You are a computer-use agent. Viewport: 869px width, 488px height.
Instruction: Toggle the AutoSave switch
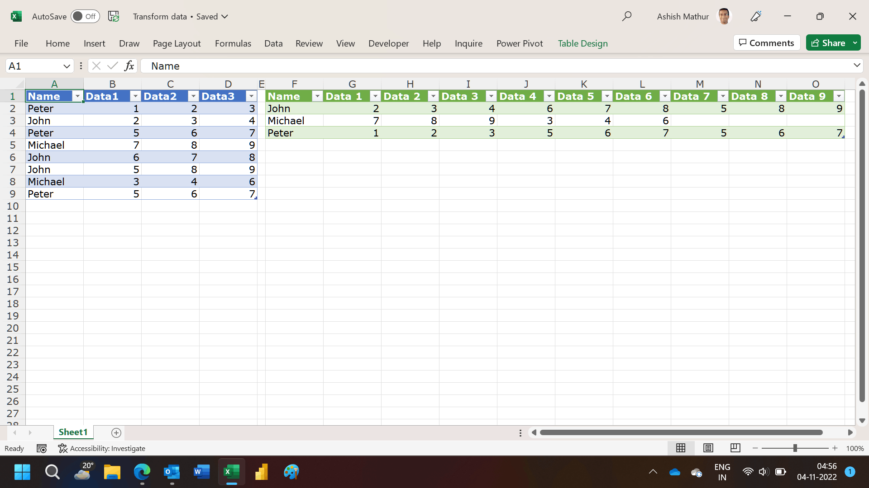click(x=85, y=16)
